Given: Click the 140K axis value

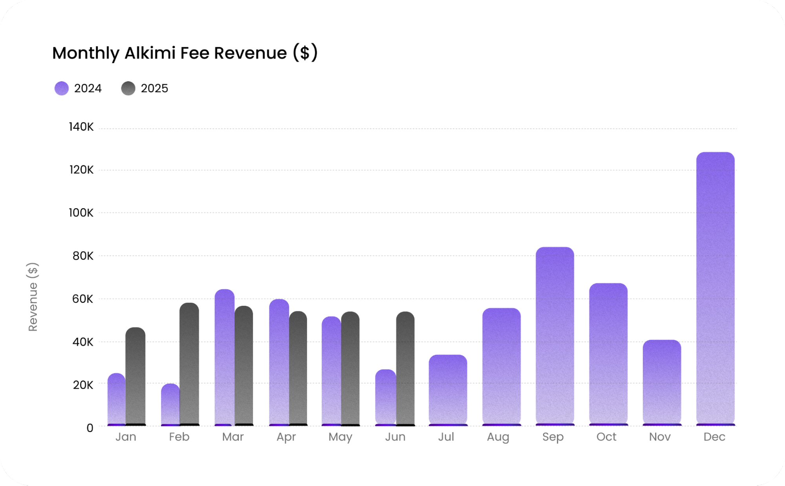Looking at the screenshot, I should 81,127.
